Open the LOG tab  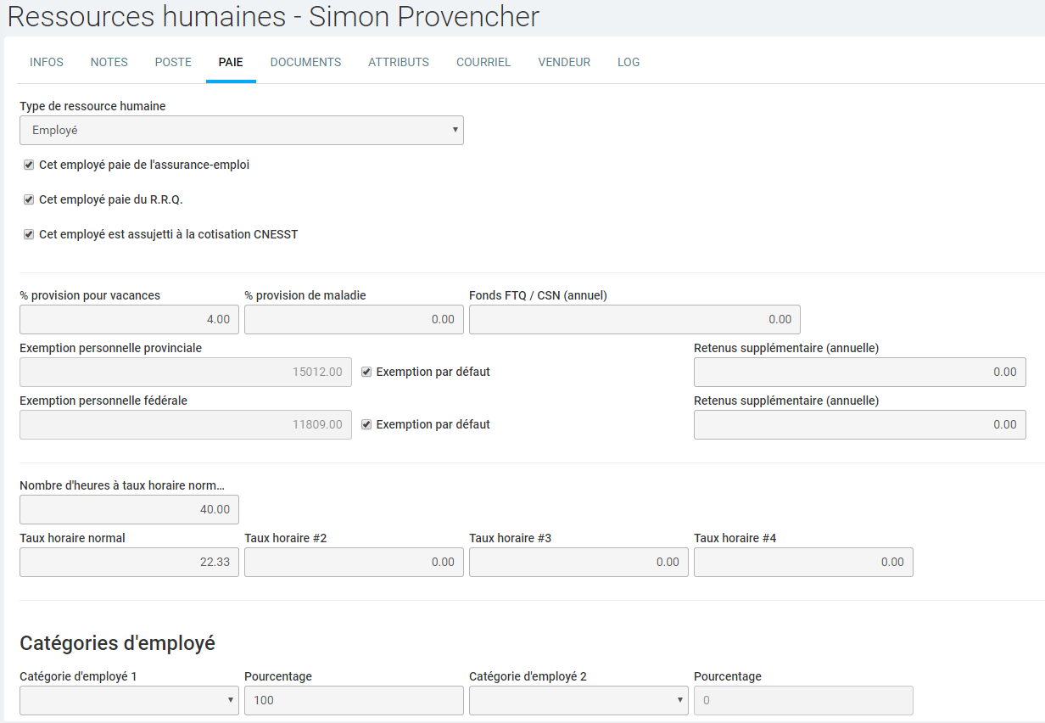(x=629, y=62)
